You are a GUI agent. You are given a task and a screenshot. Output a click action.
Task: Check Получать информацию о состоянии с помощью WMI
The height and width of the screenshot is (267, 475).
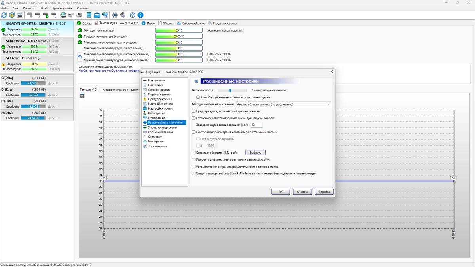tap(194, 160)
